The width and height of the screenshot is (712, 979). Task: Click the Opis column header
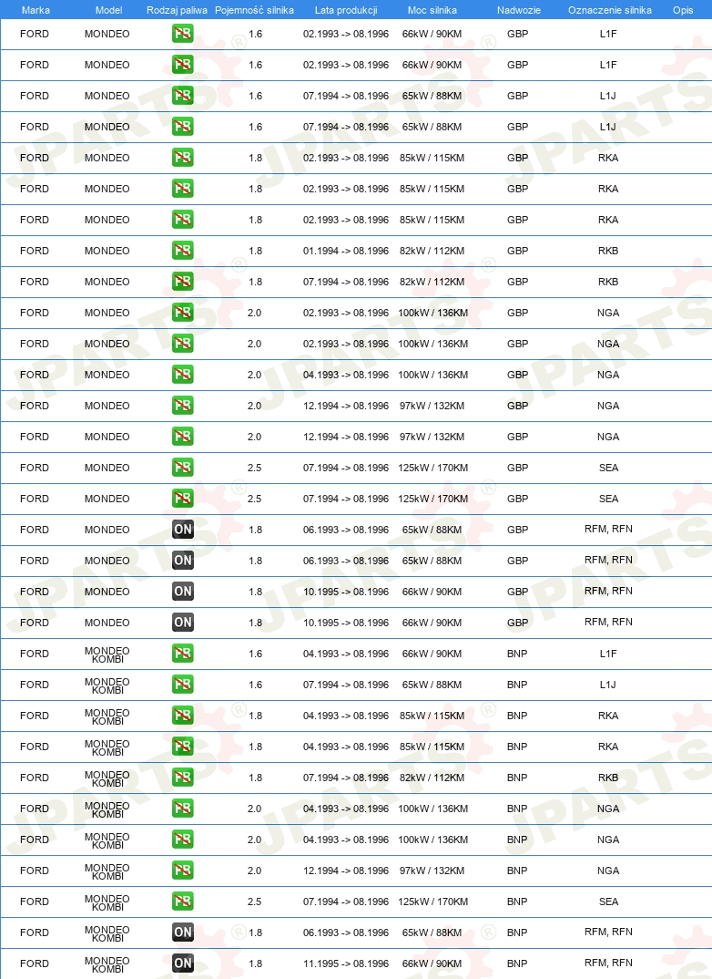point(683,10)
